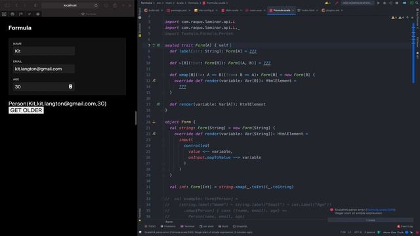The height and width of the screenshot is (236, 420).
Task: Click override gutter icon on line 13
Action: coord(154,81)
